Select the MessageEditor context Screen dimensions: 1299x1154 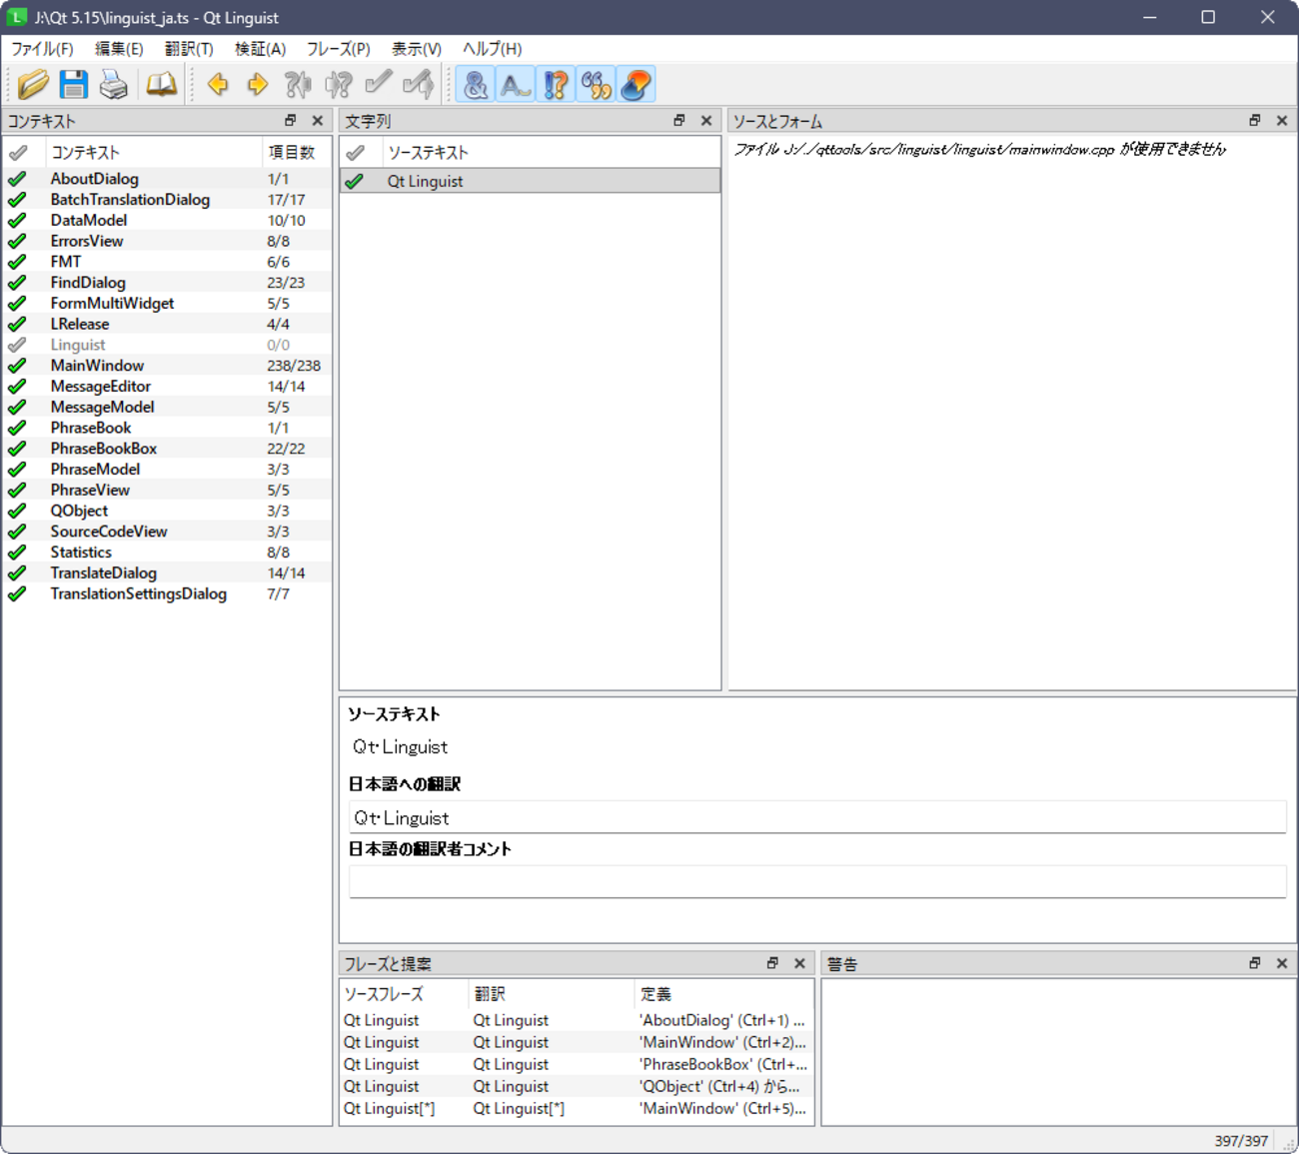tap(167, 387)
